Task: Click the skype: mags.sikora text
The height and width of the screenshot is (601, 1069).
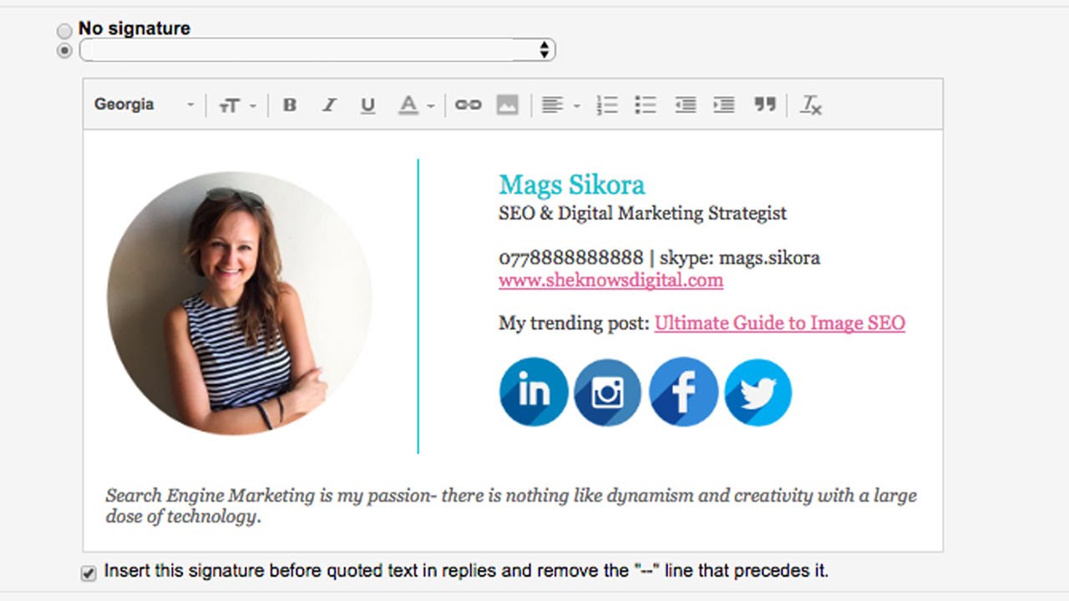Action: [x=740, y=257]
